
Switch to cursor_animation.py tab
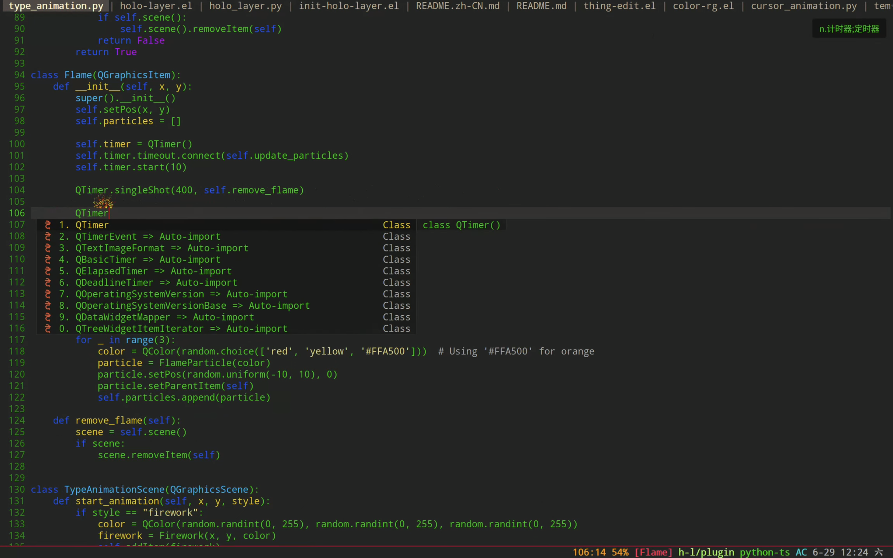coord(804,6)
